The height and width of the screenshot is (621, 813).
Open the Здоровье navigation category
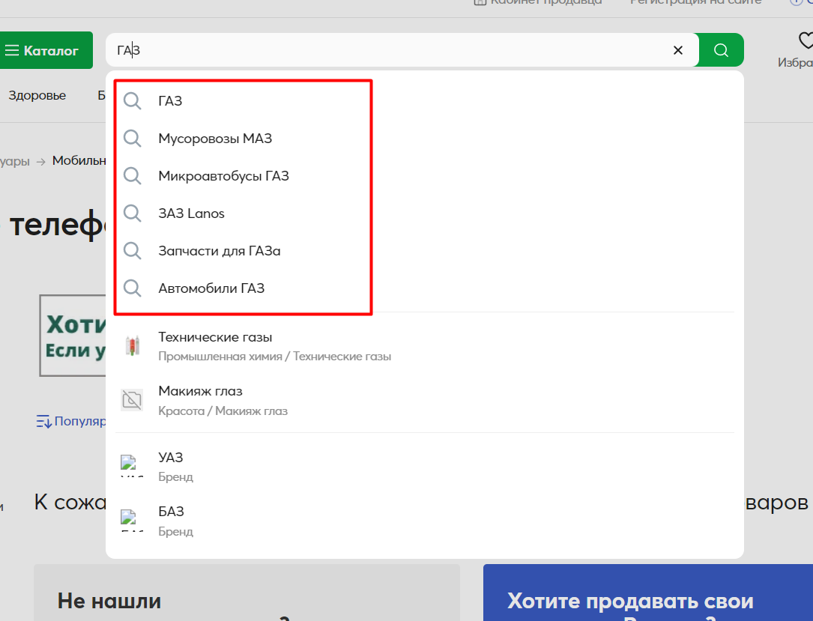37,95
